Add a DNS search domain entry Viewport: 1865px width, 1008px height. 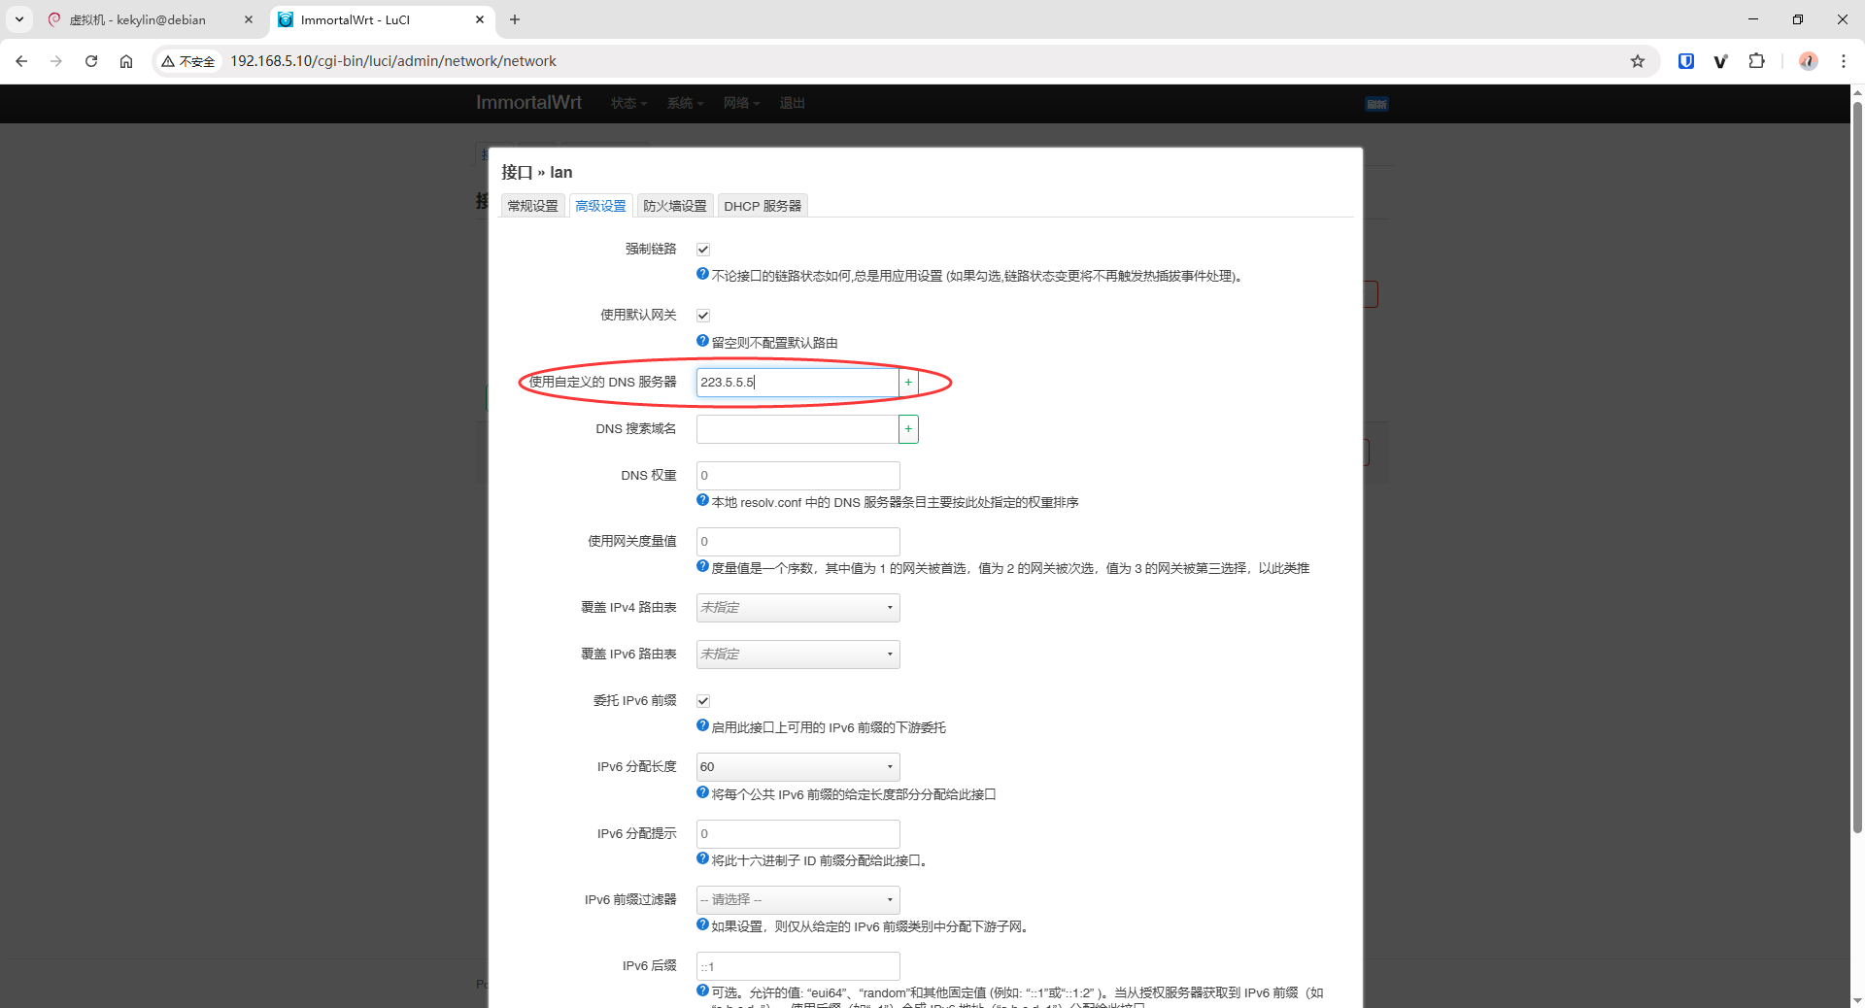coord(907,428)
